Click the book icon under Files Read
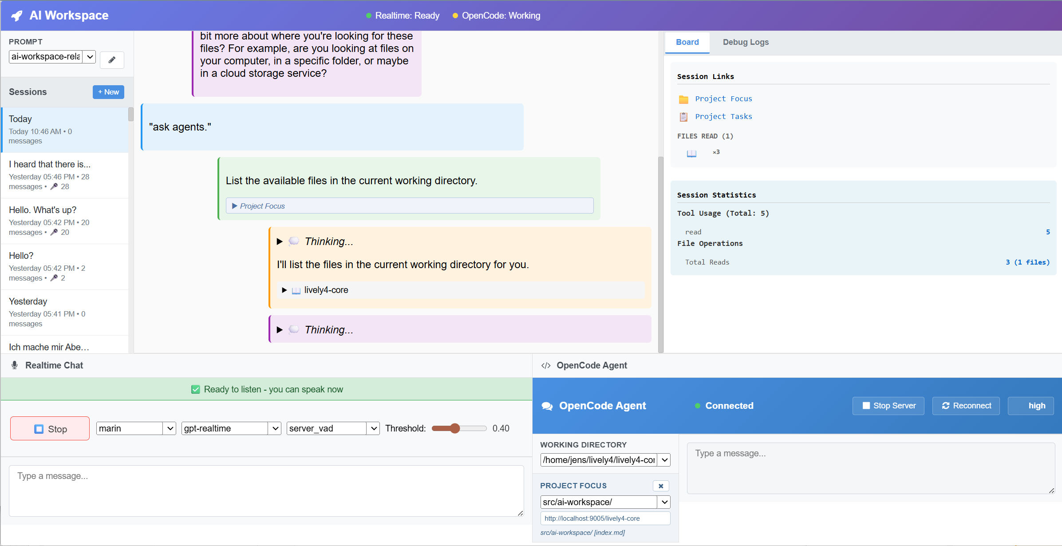1062x546 pixels. (x=691, y=153)
